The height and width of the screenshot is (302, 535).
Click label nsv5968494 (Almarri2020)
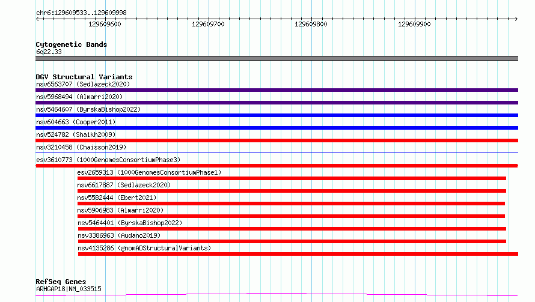tap(79, 97)
